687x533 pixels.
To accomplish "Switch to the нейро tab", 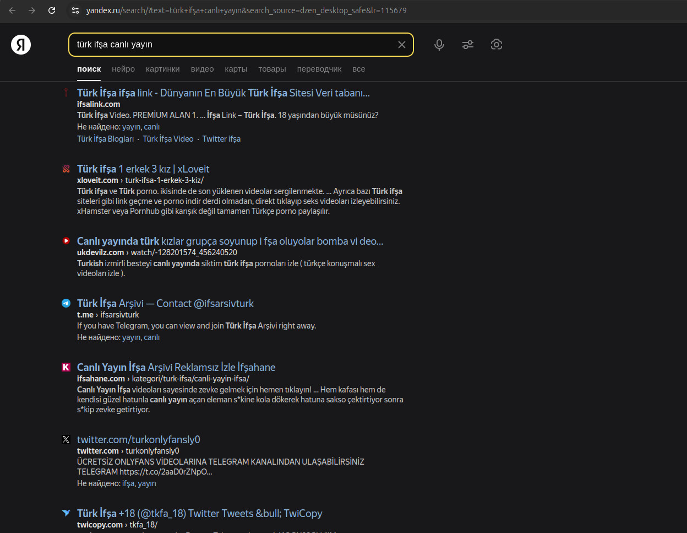I will tap(123, 69).
